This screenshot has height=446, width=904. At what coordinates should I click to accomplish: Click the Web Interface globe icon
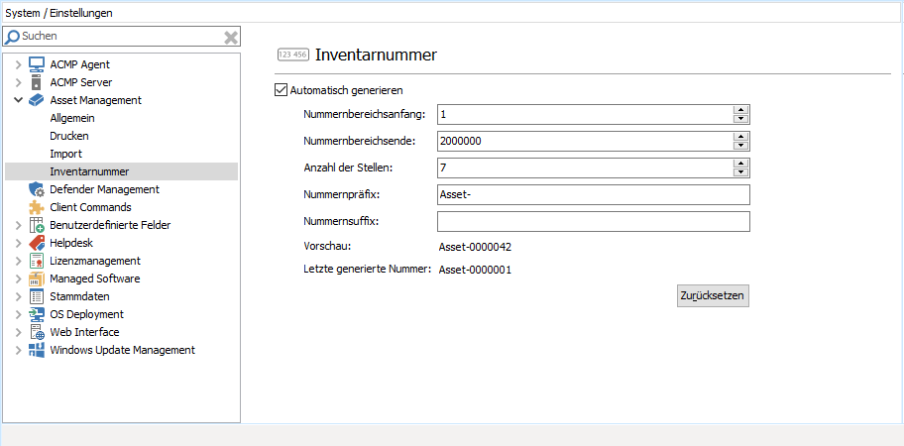37,332
